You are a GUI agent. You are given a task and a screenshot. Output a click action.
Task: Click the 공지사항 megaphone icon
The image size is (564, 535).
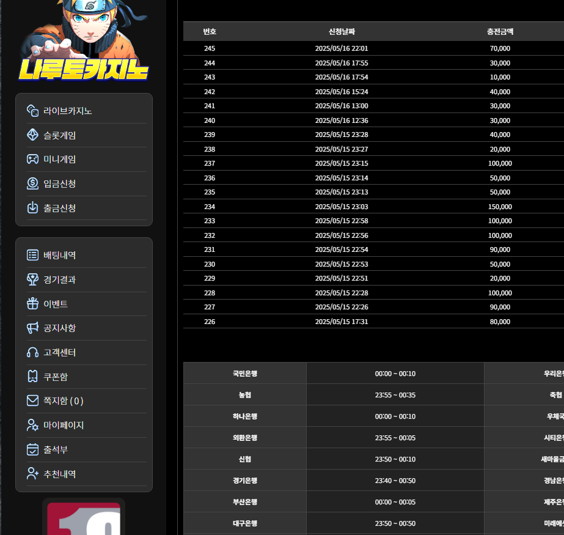tap(33, 328)
